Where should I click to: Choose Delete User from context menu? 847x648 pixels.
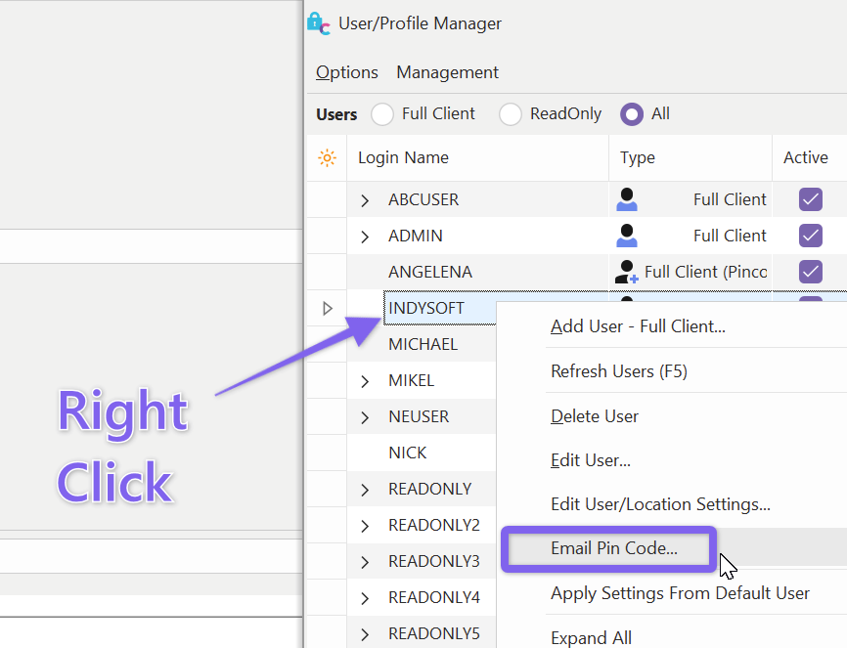click(595, 416)
